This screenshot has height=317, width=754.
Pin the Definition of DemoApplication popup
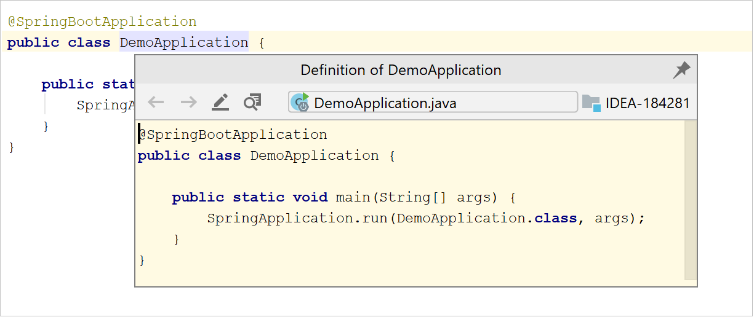[x=681, y=70]
